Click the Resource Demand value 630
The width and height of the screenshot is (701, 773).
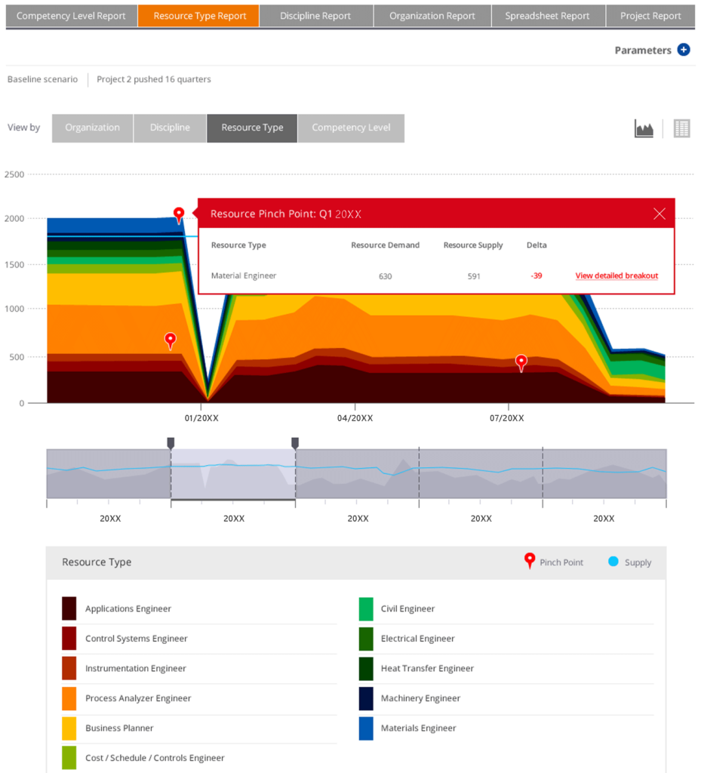386,276
